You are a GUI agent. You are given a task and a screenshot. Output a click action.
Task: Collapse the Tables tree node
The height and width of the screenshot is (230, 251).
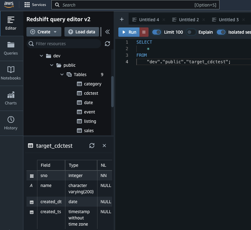click(62, 74)
